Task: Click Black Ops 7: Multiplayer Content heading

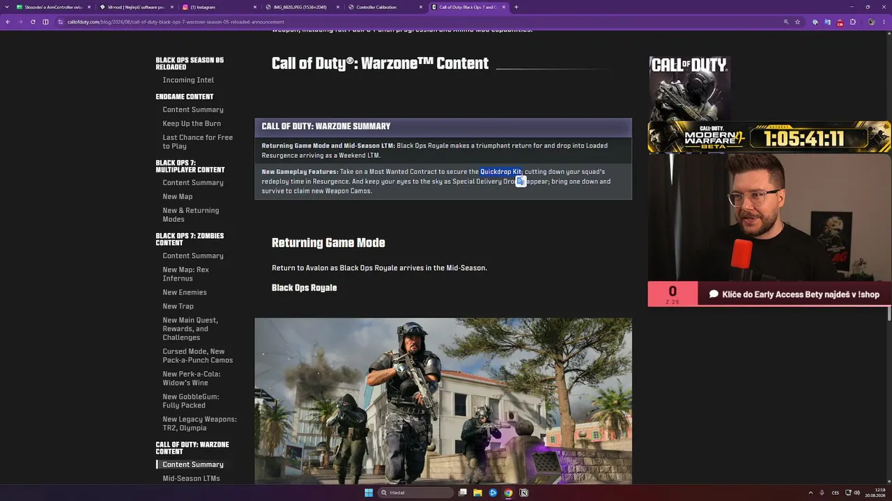Action: pos(190,166)
